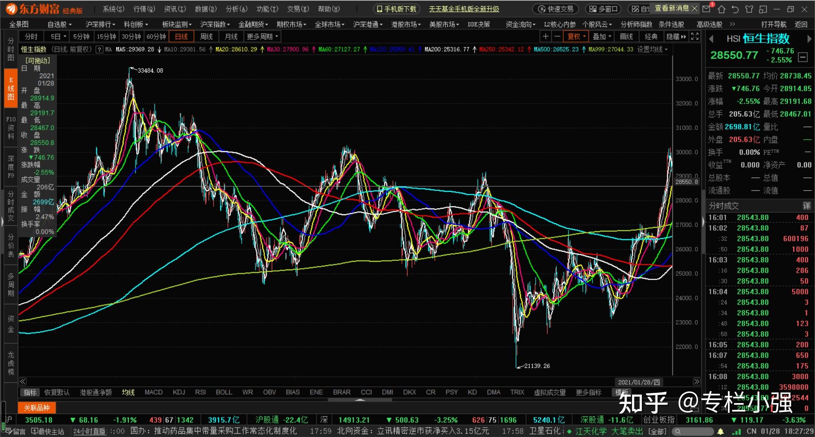Jump chart to earliest data arrows
The width and height of the screenshot is (815, 437).
[x=23, y=381]
